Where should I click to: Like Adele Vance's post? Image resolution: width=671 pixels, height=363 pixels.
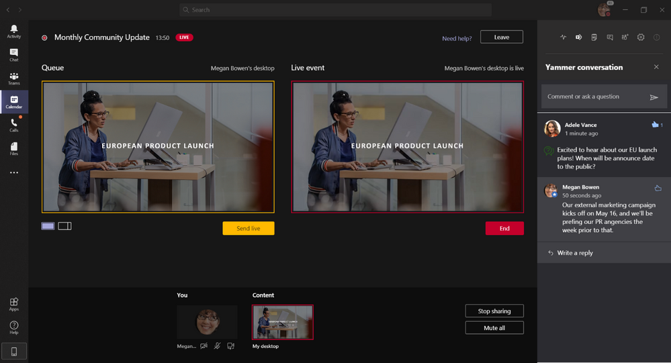click(x=655, y=125)
